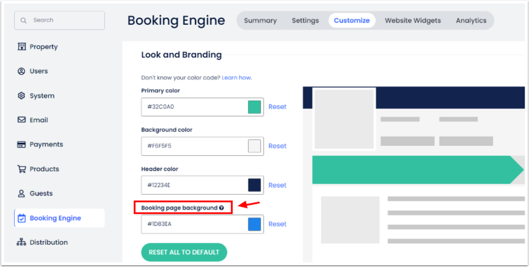Click the Guests person icon
Image resolution: width=529 pixels, height=267 pixels.
22,193
